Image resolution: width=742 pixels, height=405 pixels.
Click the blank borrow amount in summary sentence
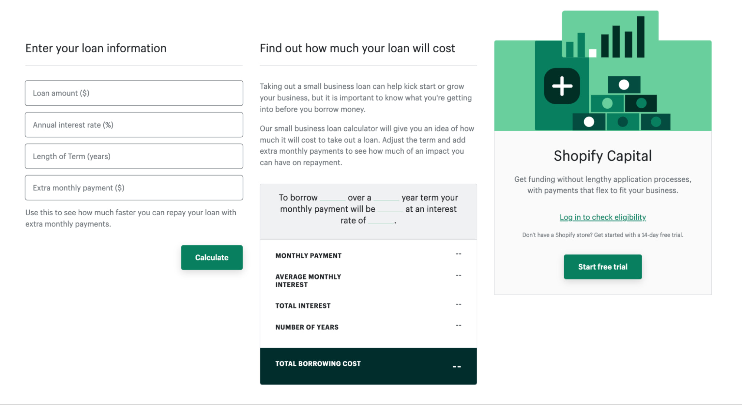click(x=333, y=200)
